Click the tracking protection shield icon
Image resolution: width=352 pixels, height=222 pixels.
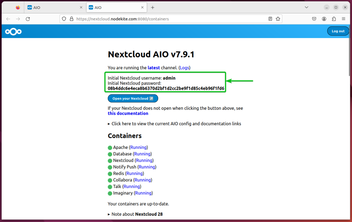(64, 19)
